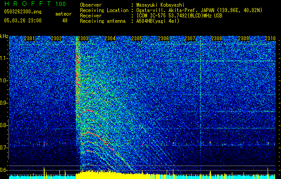Viewport: 281px width, 179px height.
Task: Click the Observer label
Action: (x=91, y=5)
